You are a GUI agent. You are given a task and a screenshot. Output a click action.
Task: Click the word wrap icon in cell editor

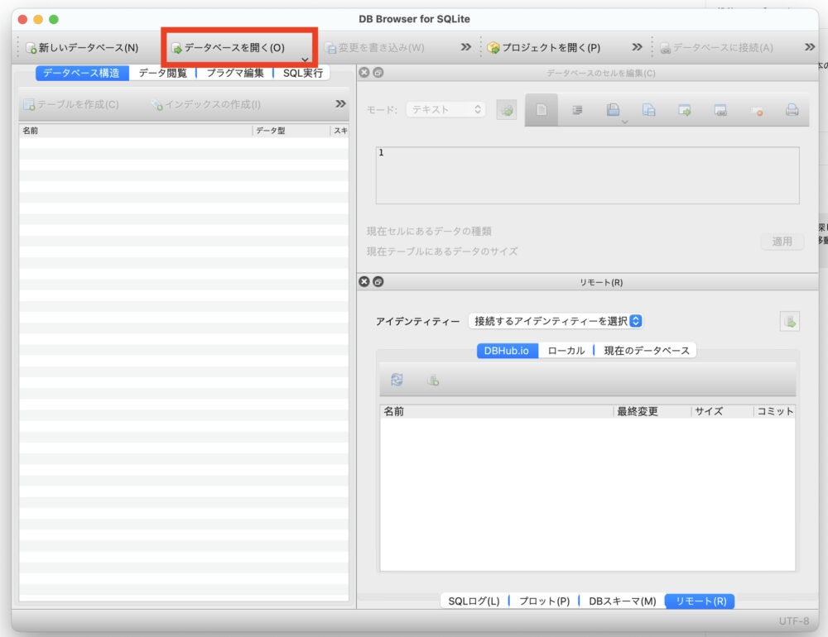[x=578, y=109]
